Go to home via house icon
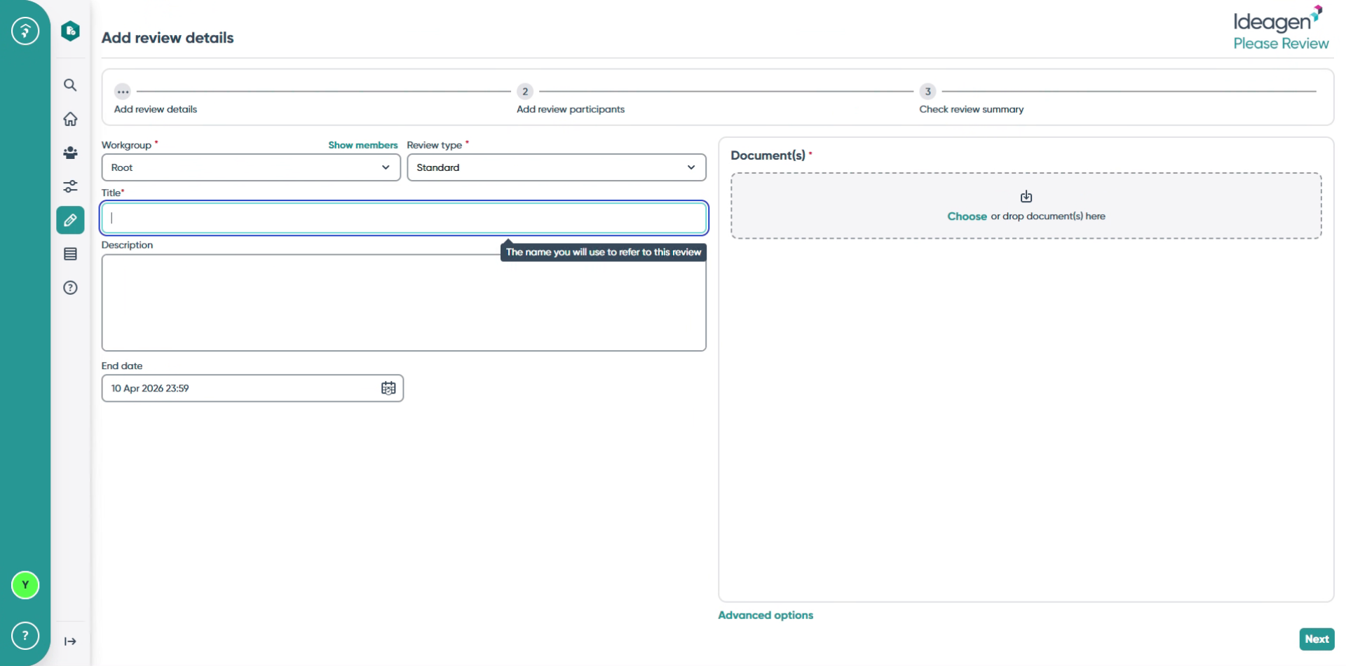Image resolution: width=1346 pixels, height=666 pixels. [x=70, y=119]
